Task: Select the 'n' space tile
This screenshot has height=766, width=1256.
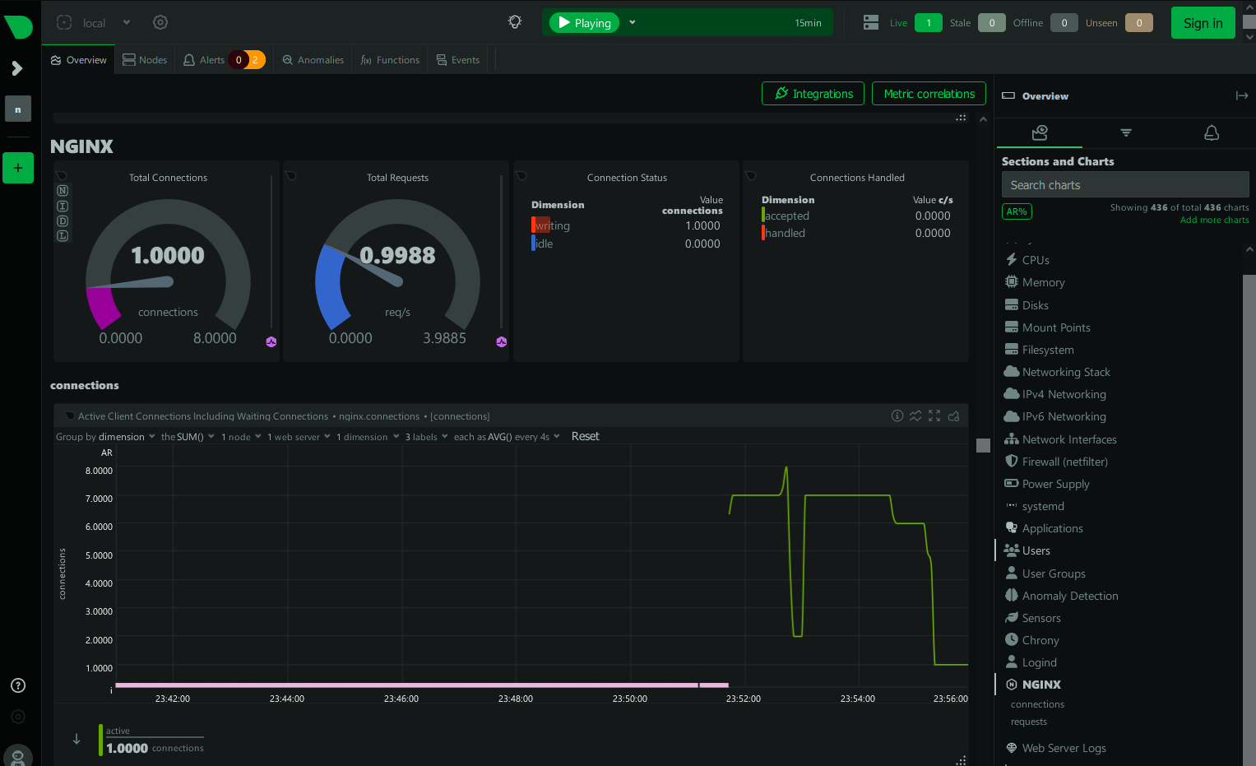Action: [18, 109]
